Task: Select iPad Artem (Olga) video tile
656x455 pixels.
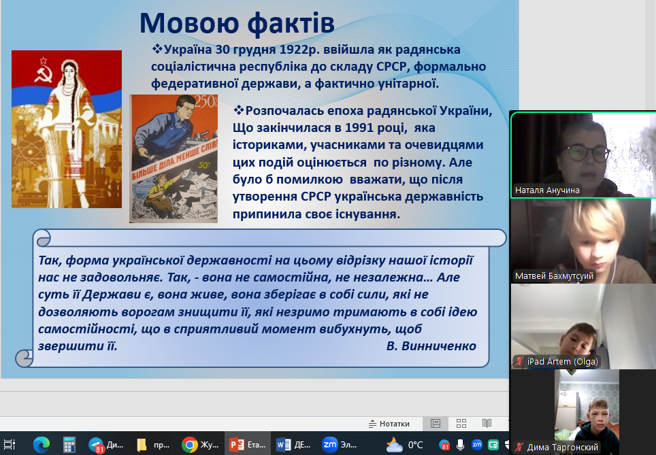Action: point(583,326)
